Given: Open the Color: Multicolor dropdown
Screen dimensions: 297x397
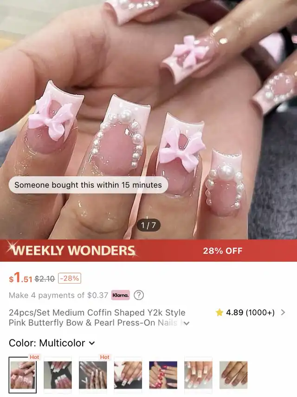Looking at the screenshot, I should 52,343.
